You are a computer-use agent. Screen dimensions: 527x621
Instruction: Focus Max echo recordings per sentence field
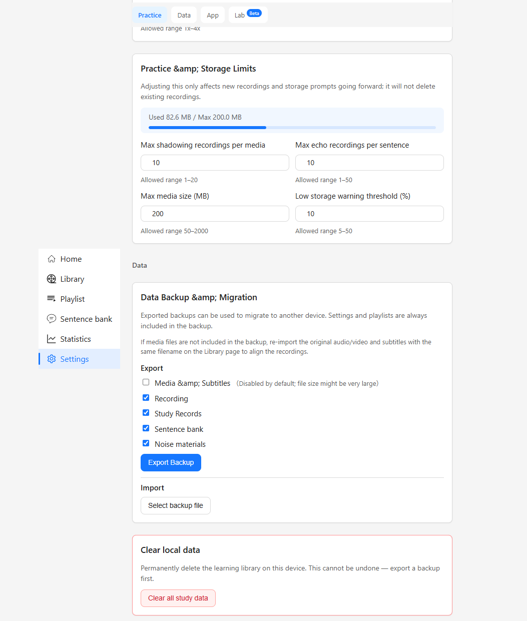click(369, 163)
